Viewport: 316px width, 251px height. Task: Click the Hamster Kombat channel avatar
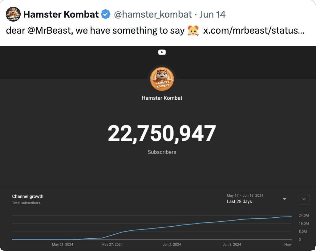162,79
